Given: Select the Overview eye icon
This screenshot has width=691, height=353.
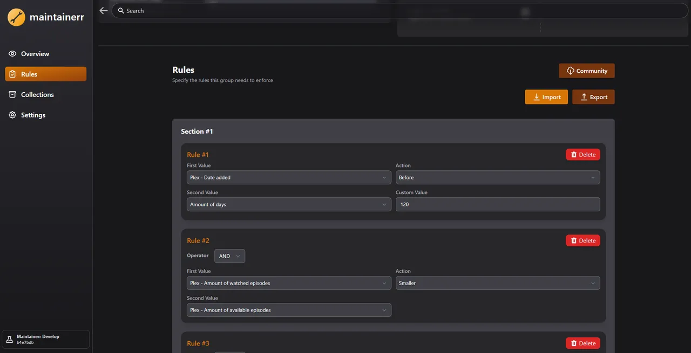Looking at the screenshot, I should (x=12, y=53).
